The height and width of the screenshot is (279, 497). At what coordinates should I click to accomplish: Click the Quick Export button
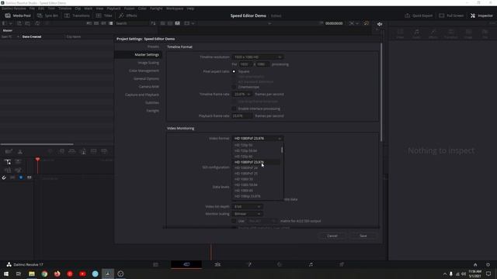[x=419, y=15]
